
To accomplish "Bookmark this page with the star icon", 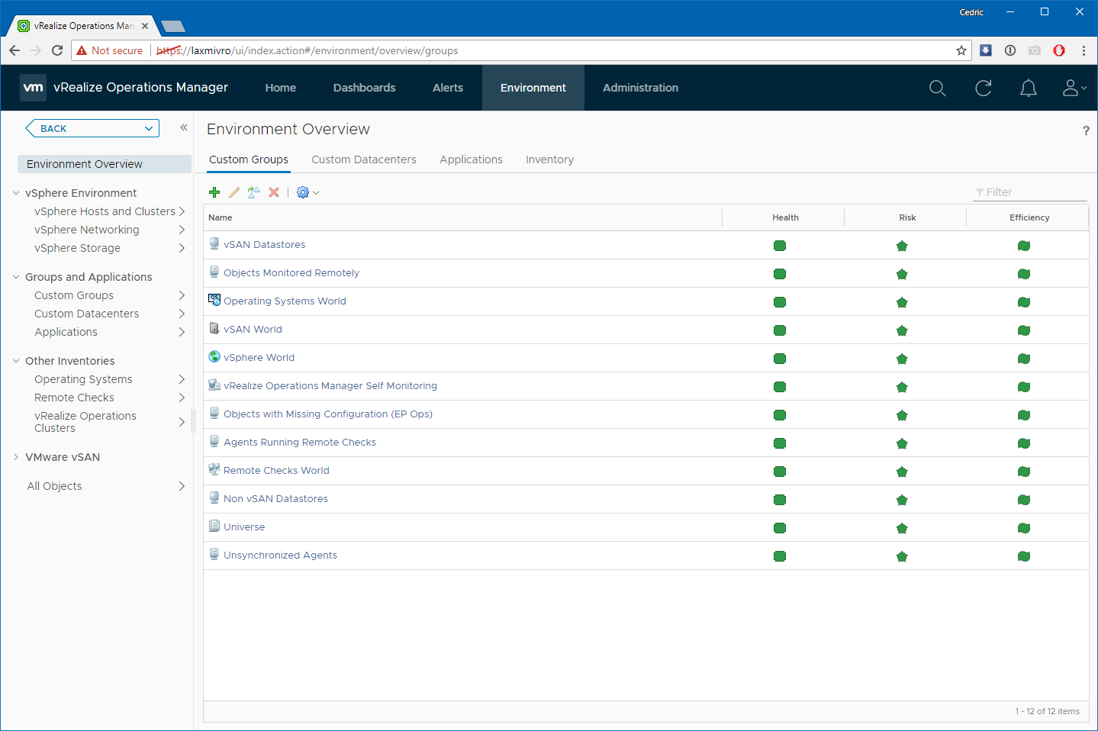I will point(961,50).
